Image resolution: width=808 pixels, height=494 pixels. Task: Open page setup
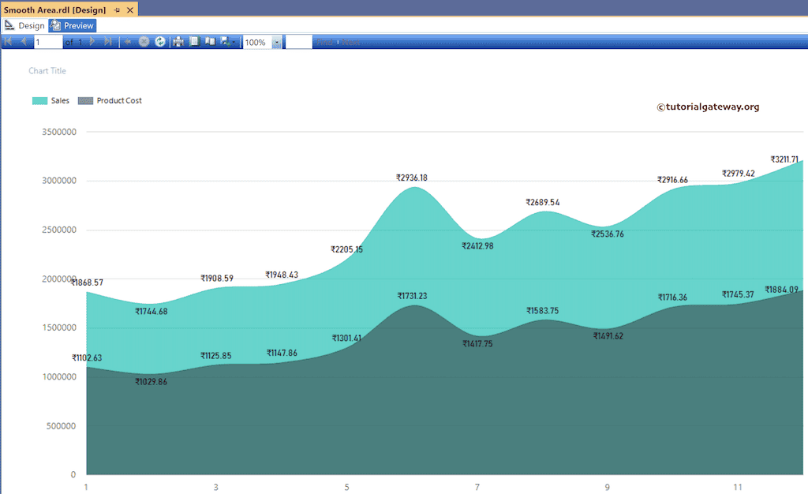point(210,42)
